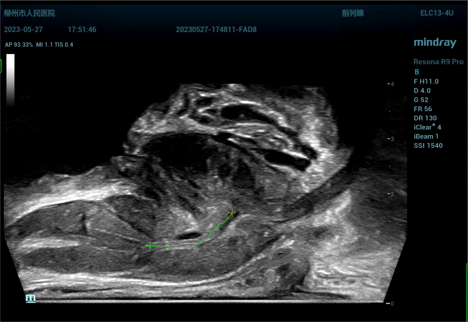Adjust the gain G 52 parameter
Viewport: 468px width, 322px height.
[x=422, y=100]
